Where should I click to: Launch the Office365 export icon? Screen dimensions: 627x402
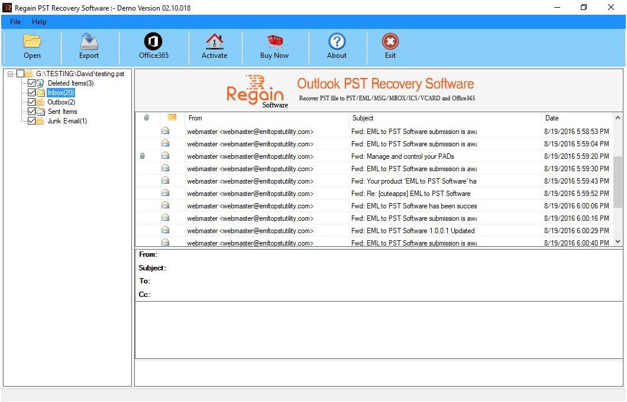point(153,41)
